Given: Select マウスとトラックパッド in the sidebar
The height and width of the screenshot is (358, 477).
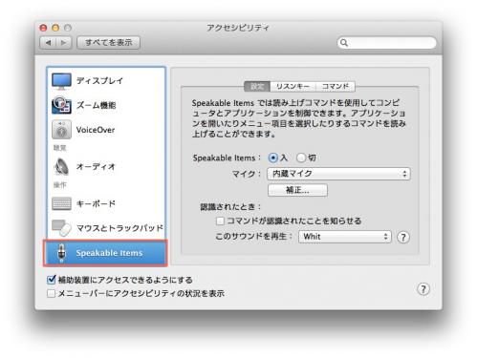Looking at the screenshot, I should click(x=119, y=228).
